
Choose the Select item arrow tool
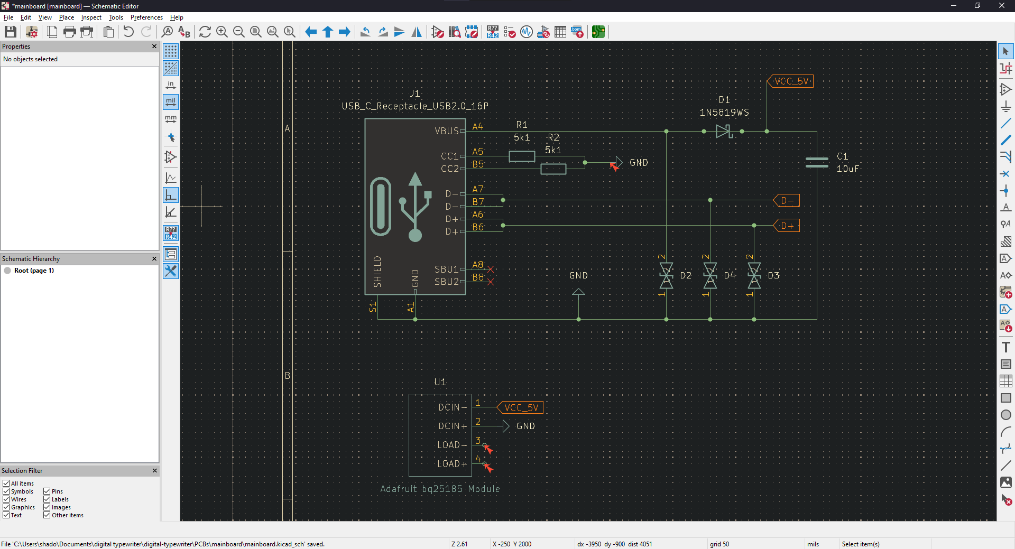click(1005, 51)
